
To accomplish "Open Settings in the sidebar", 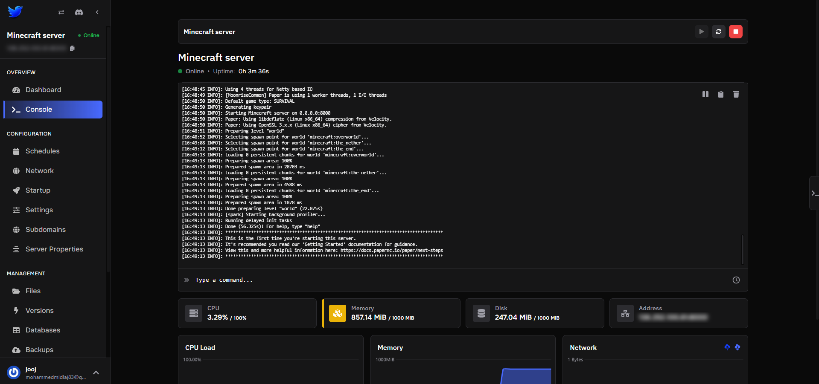I will tap(53, 210).
